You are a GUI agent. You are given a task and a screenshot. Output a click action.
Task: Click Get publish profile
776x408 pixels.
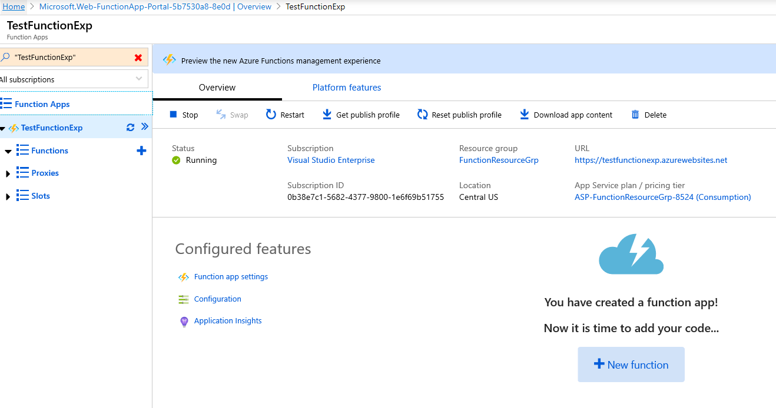point(361,115)
